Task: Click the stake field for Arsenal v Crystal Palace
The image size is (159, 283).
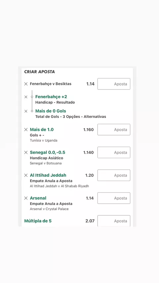Action: click(x=114, y=198)
